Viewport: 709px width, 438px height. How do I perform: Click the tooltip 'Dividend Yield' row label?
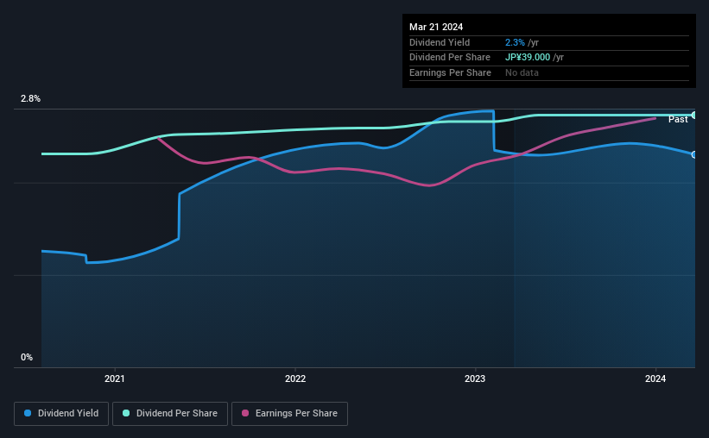tap(440, 42)
